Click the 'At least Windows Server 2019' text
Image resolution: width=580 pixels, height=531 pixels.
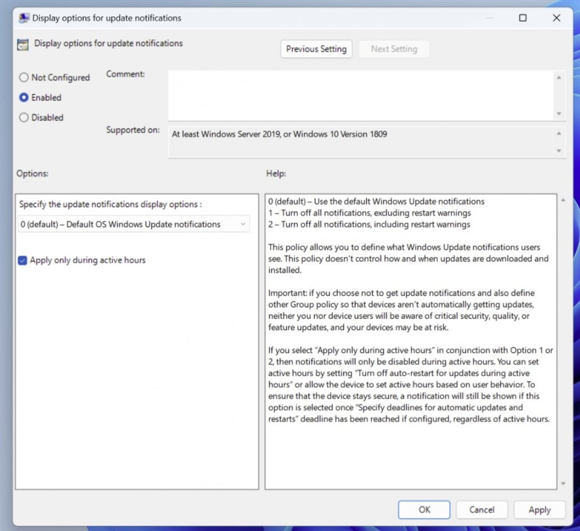279,134
